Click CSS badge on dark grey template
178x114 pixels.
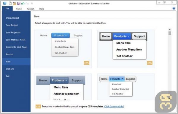point(150,63)
